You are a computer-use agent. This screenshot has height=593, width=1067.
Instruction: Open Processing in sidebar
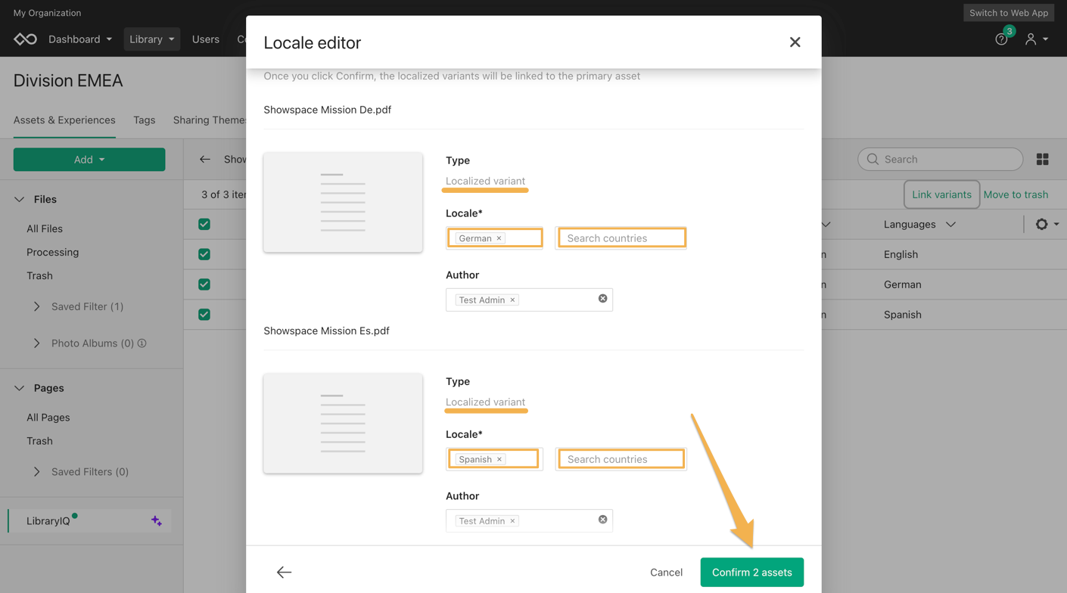pyautogui.click(x=53, y=253)
